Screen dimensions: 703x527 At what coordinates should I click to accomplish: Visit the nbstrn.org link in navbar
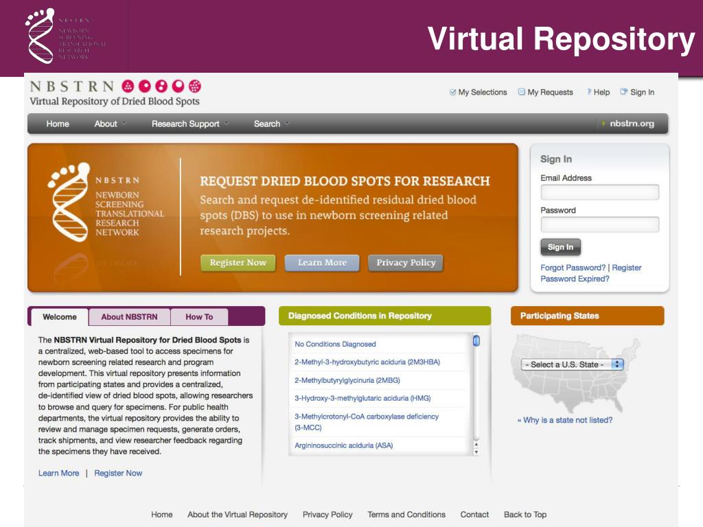coord(632,124)
